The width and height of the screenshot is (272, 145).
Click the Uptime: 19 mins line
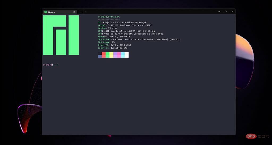tap(107, 28)
